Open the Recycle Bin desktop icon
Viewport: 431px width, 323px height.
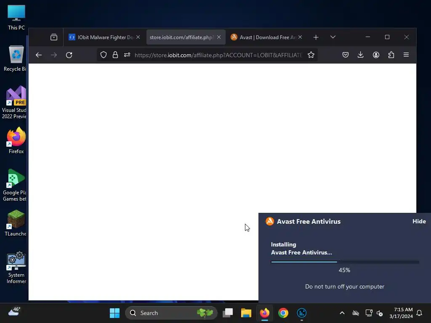[15, 59]
